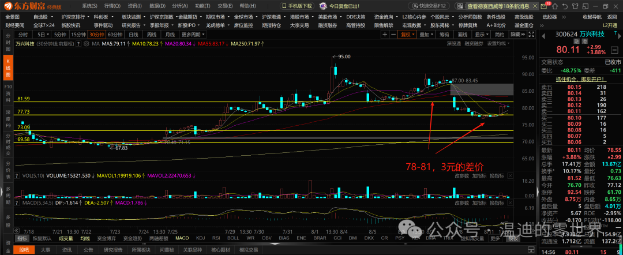
Task: Select the BOLL indicator
Action: click(233, 238)
